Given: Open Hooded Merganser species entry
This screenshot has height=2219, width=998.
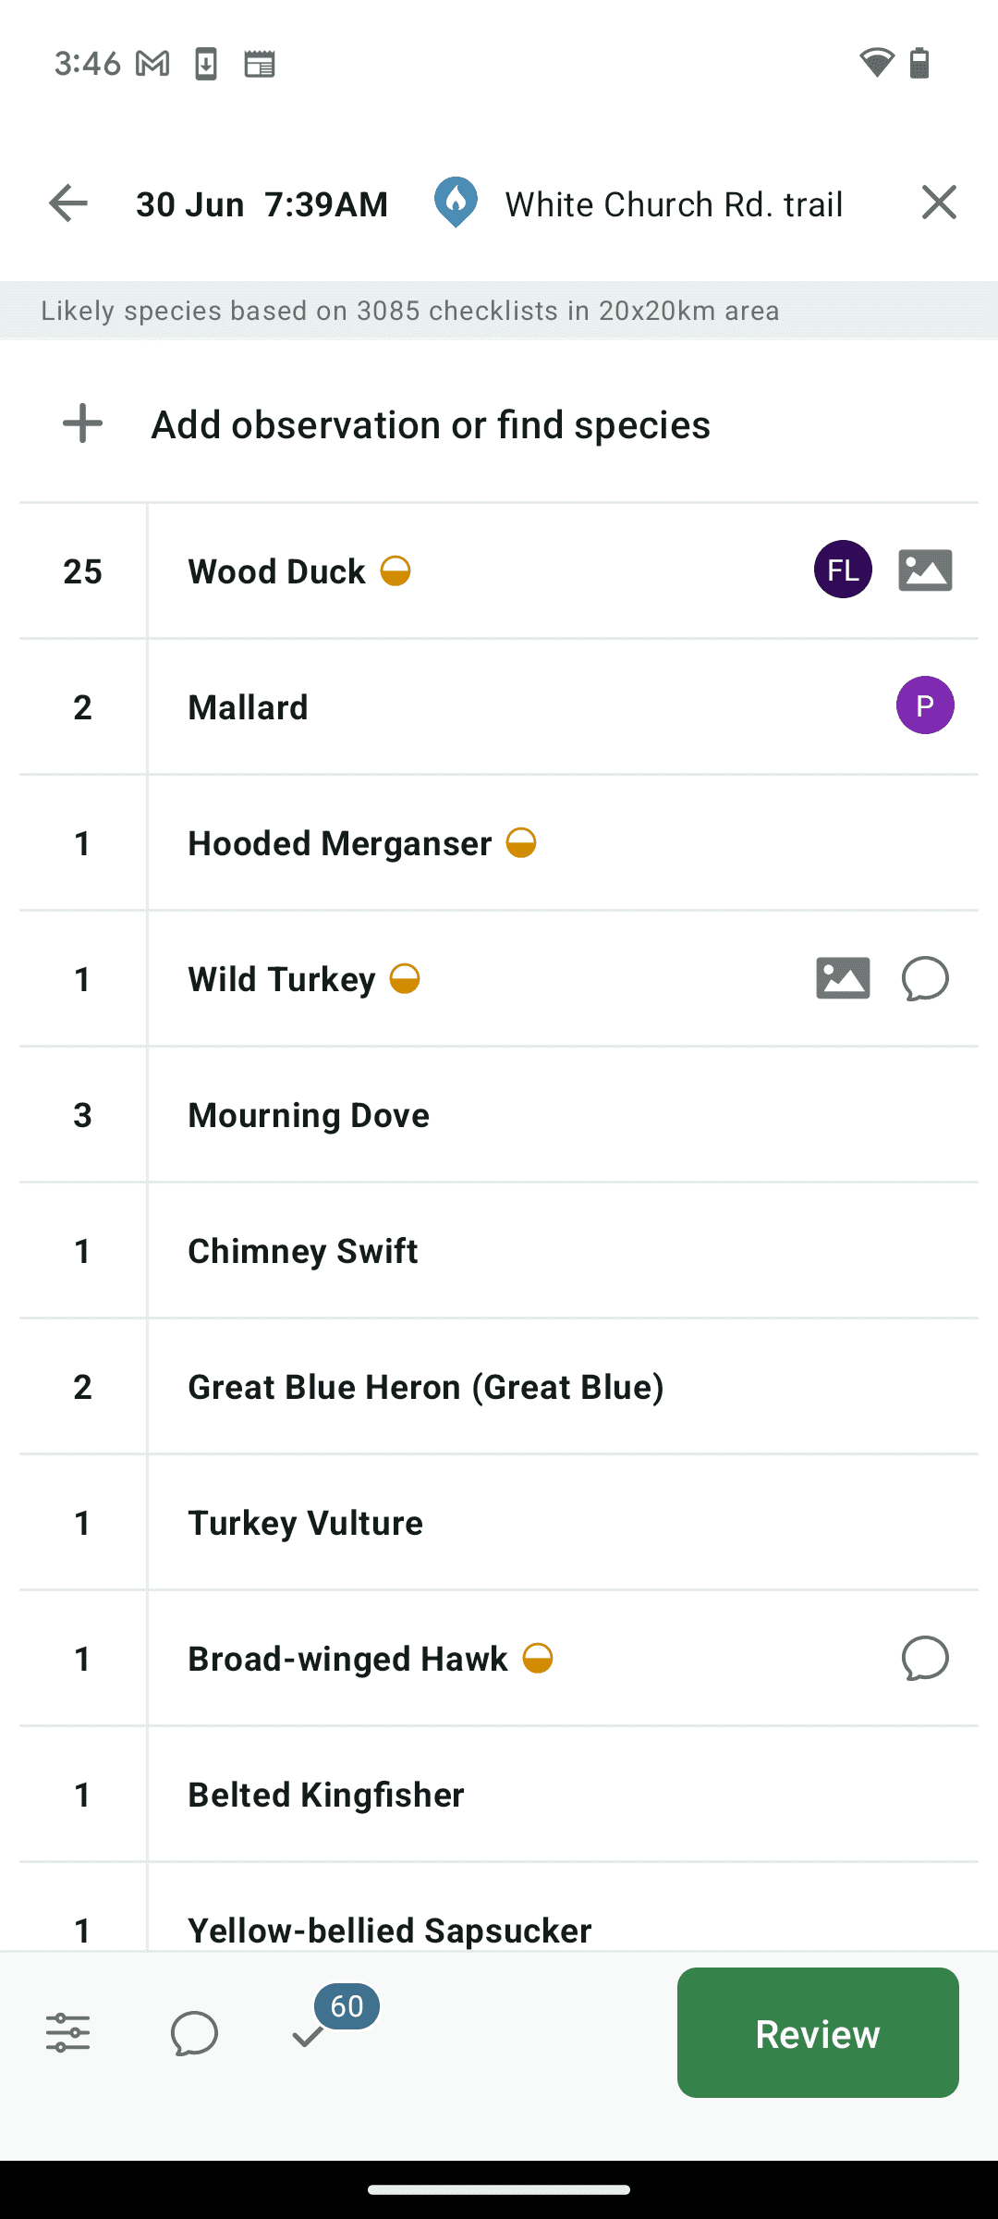Looking at the screenshot, I should (339, 843).
